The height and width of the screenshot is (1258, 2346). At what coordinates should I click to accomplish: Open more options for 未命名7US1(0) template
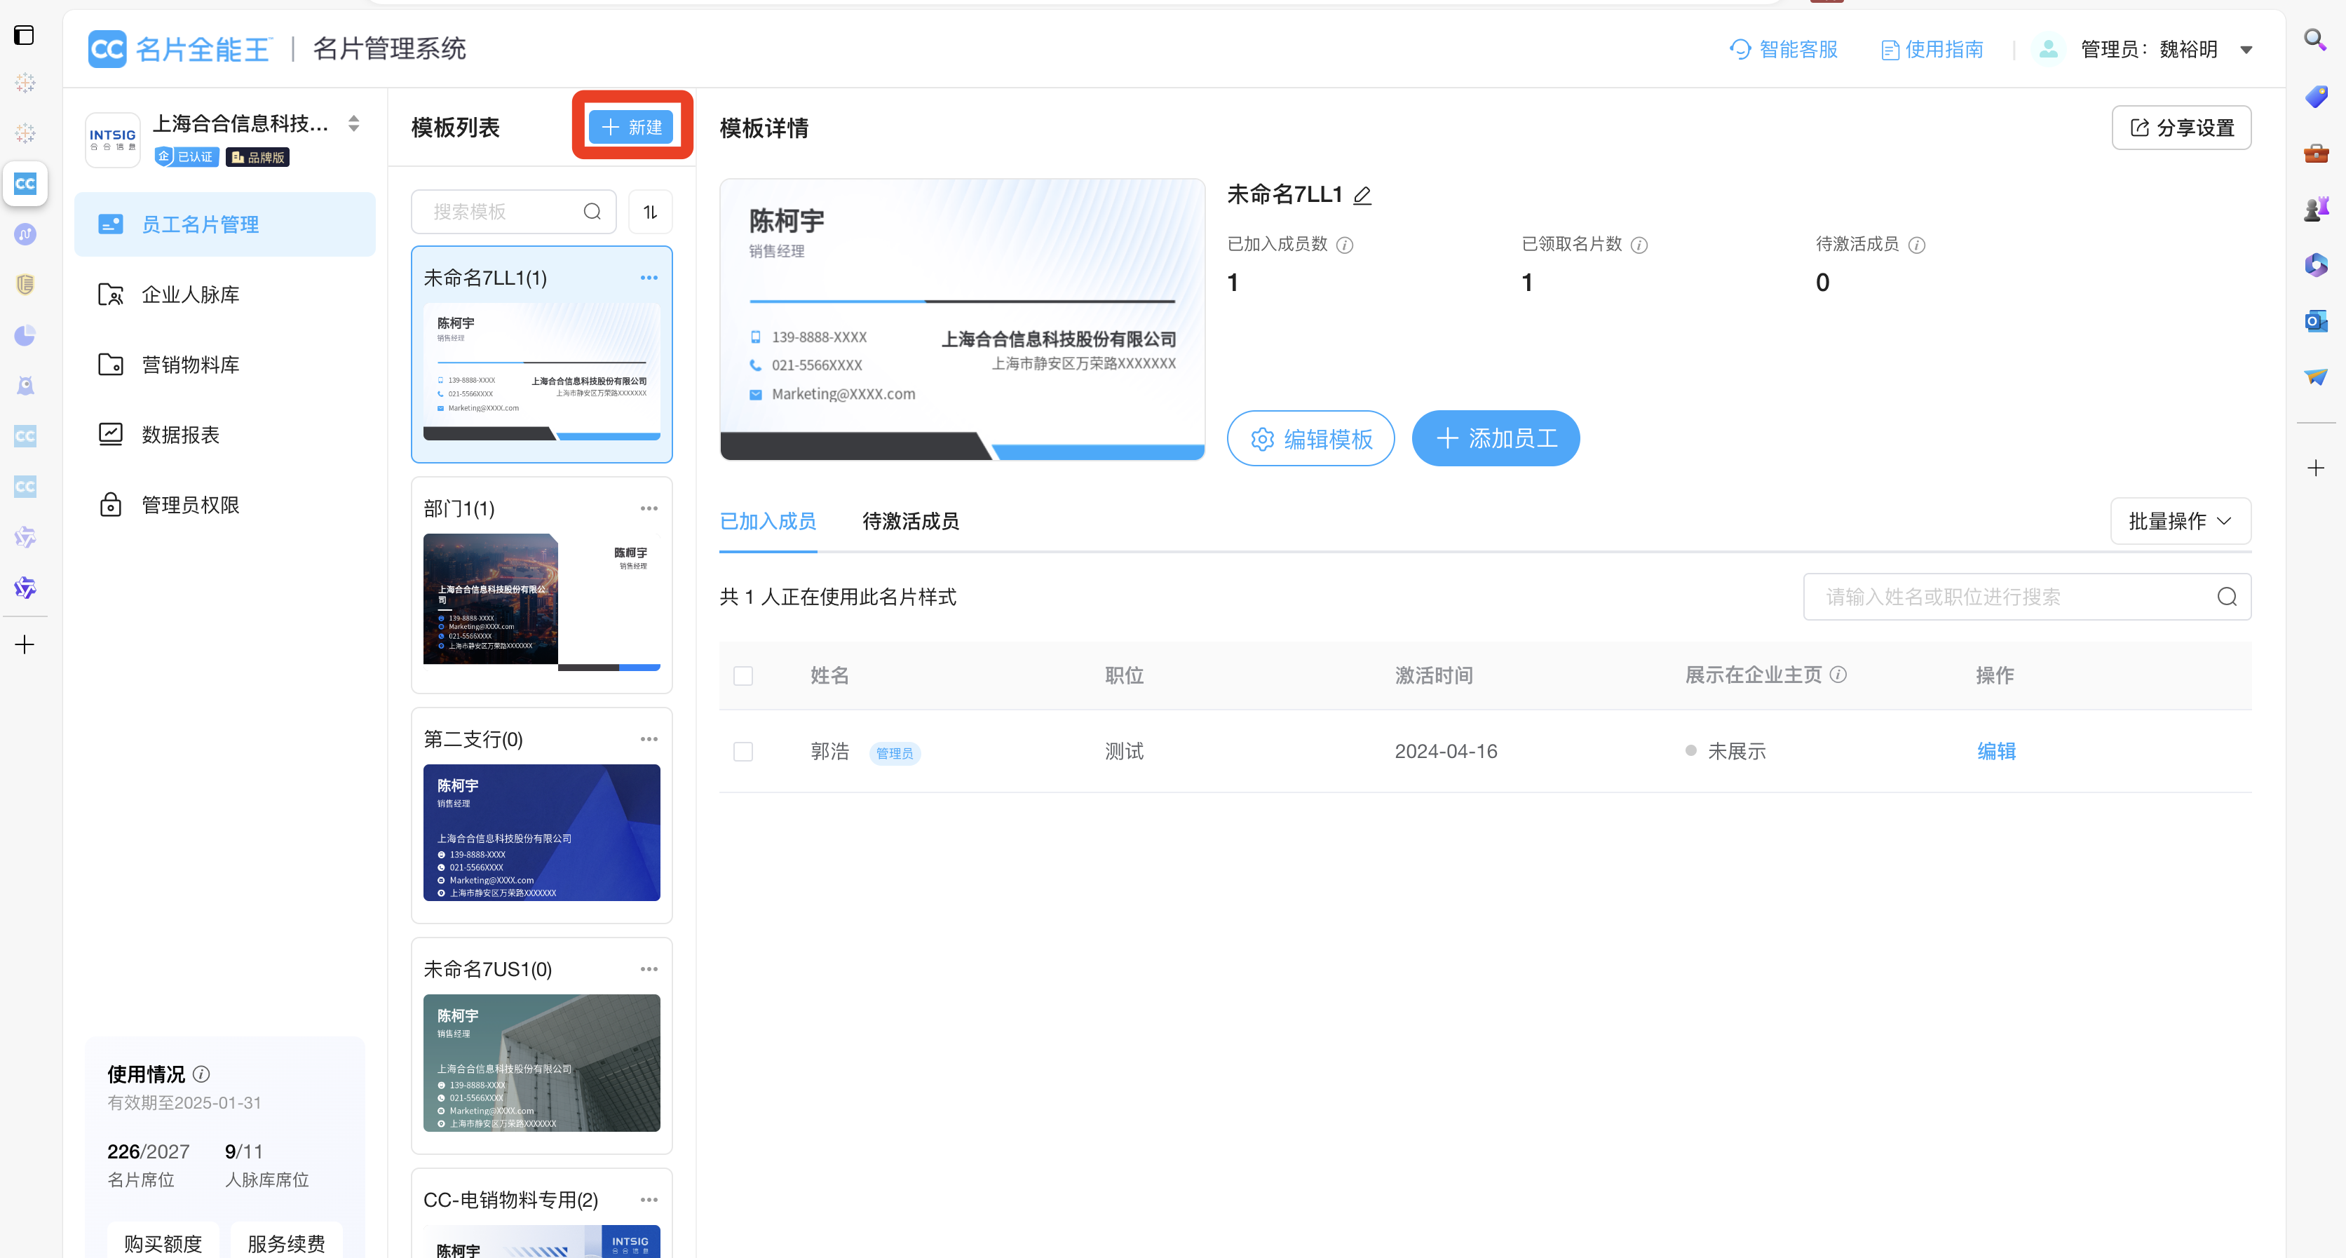point(649,969)
